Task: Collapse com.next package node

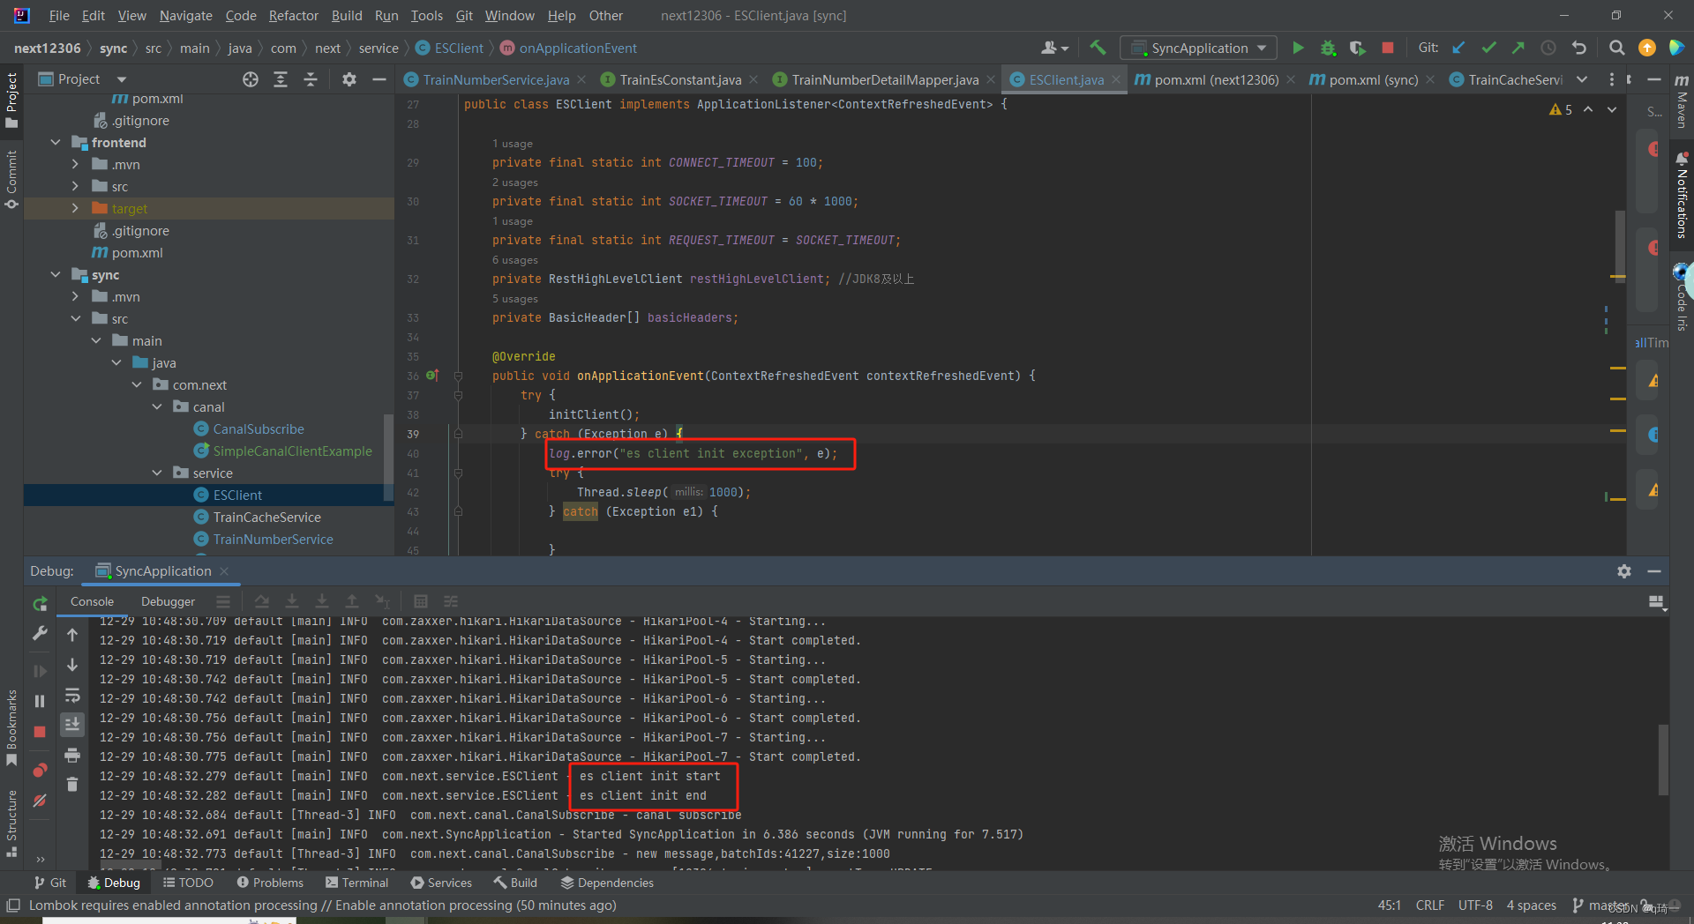Action: tap(137, 384)
